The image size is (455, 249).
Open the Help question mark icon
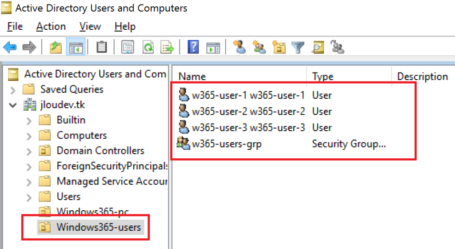(193, 47)
